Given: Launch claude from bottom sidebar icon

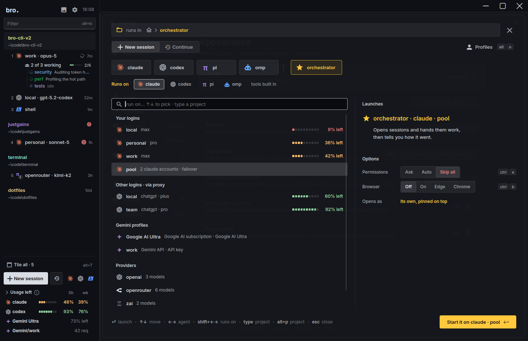Looking at the screenshot, I should coord(70,279).
